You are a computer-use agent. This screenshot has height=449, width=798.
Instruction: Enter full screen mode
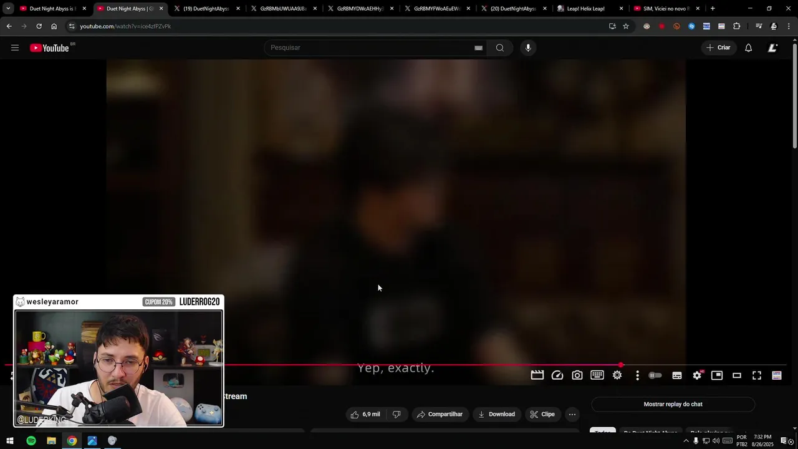click(x=757, y=375)
